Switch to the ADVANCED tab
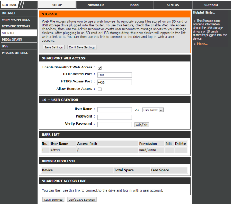The image size is (231, 204). [96, 5]
